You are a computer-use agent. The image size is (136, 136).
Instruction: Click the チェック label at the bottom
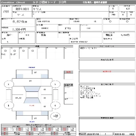pyautogui.click(x=83, y=134)
